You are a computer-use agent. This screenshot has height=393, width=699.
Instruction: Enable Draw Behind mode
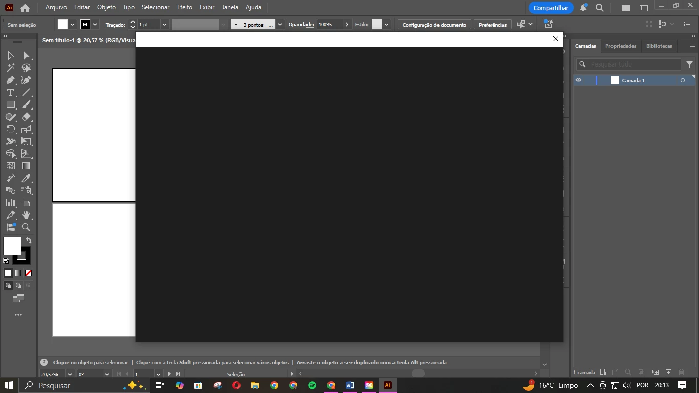click(x=18, y=286)
